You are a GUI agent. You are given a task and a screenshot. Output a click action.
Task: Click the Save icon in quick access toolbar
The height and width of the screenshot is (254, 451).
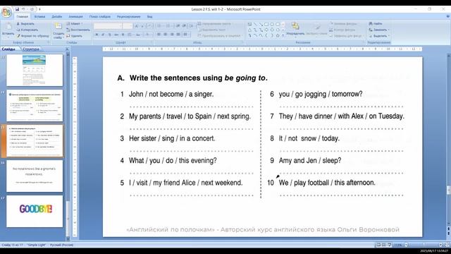17,9
